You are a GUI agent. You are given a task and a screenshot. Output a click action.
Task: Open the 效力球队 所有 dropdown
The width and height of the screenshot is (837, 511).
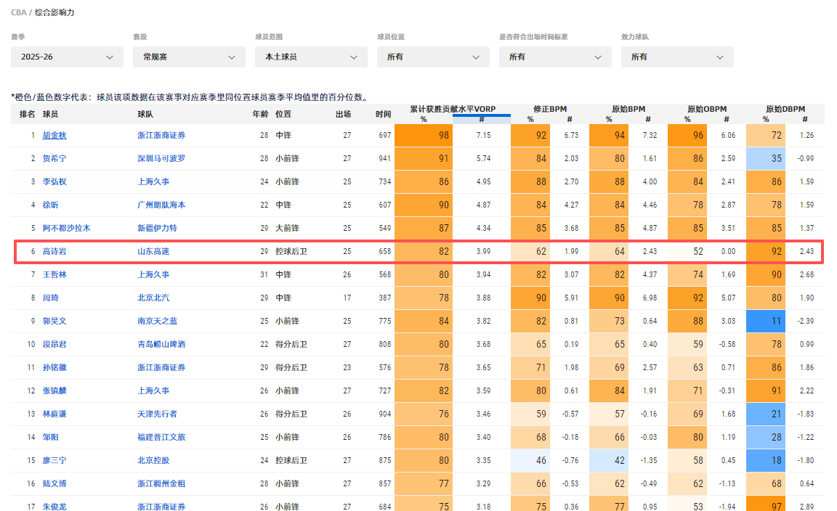tap(677, 57)
